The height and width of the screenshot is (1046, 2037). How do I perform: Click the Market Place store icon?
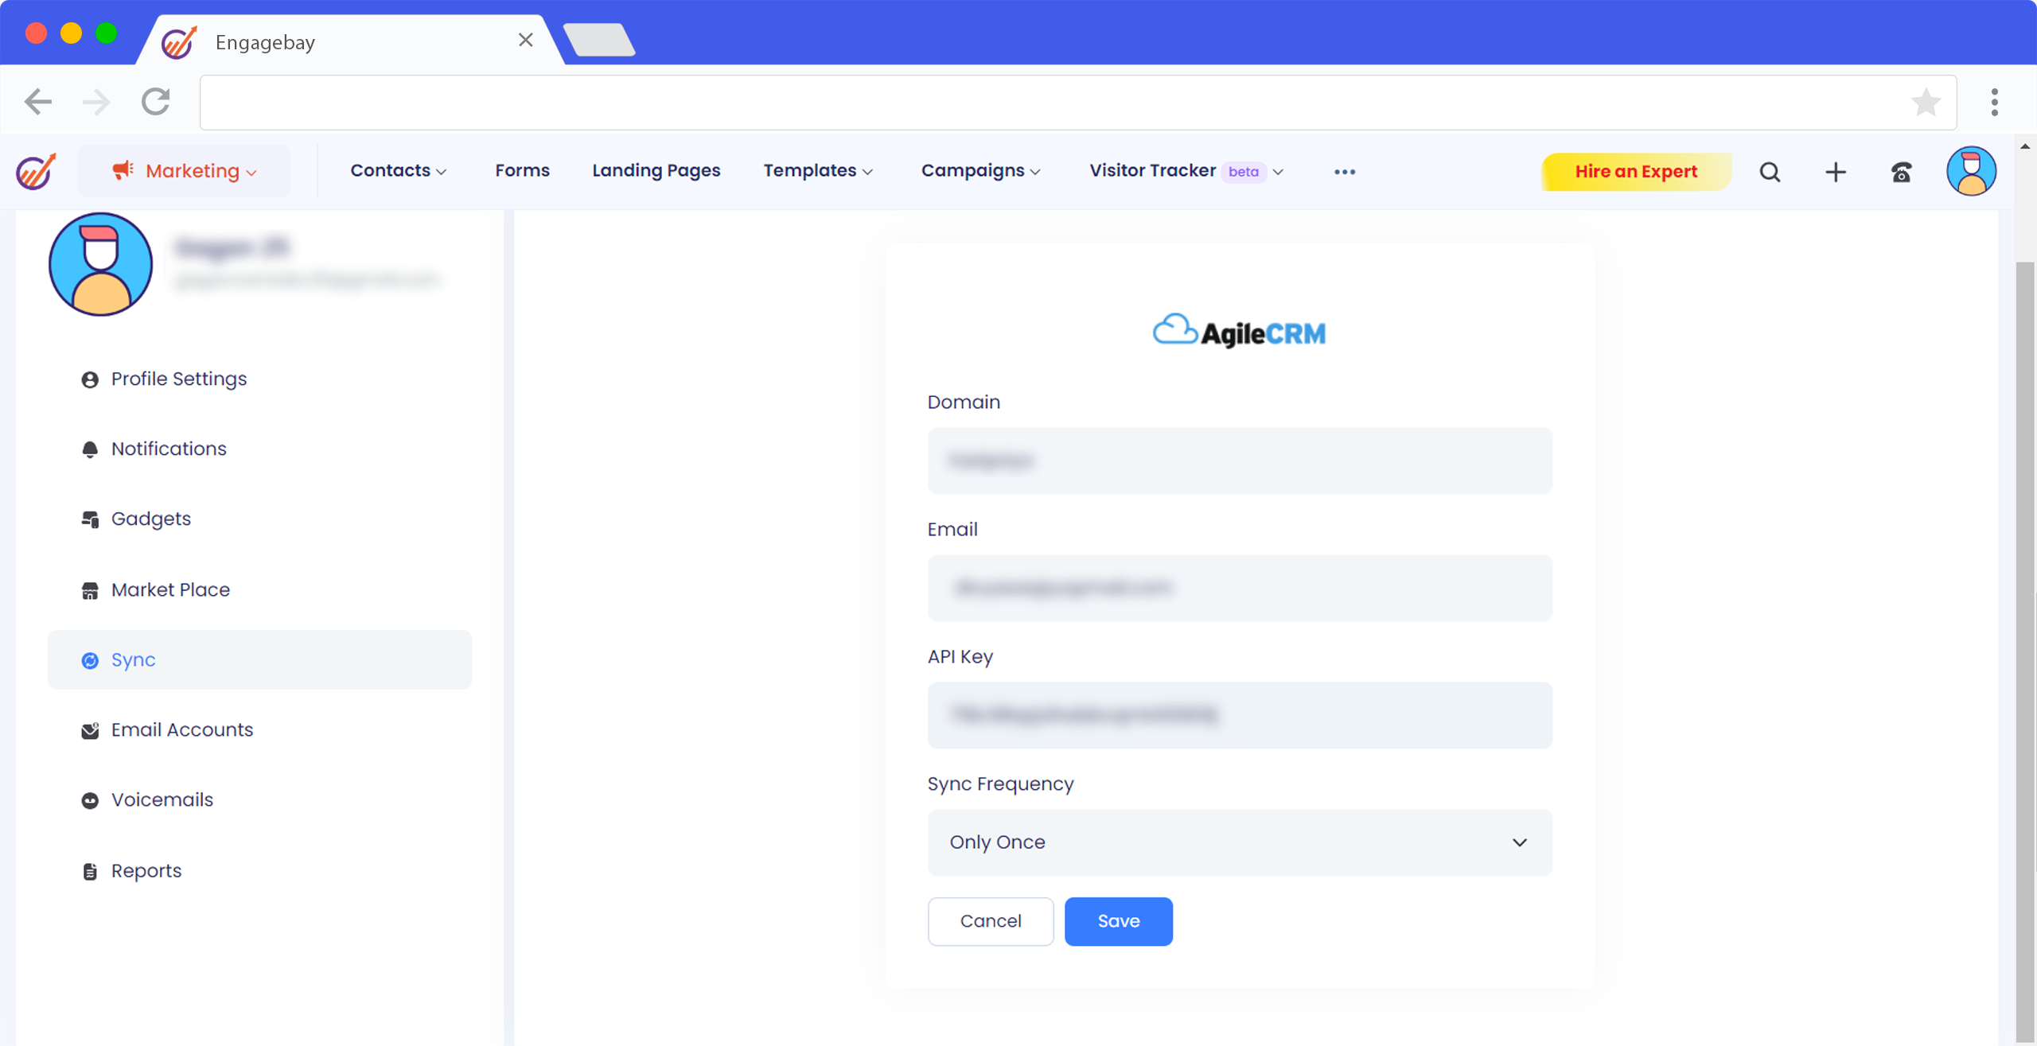click(x=90, y=590)
